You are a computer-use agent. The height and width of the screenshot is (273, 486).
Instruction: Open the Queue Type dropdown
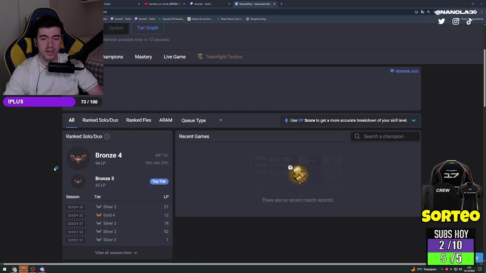202,121
